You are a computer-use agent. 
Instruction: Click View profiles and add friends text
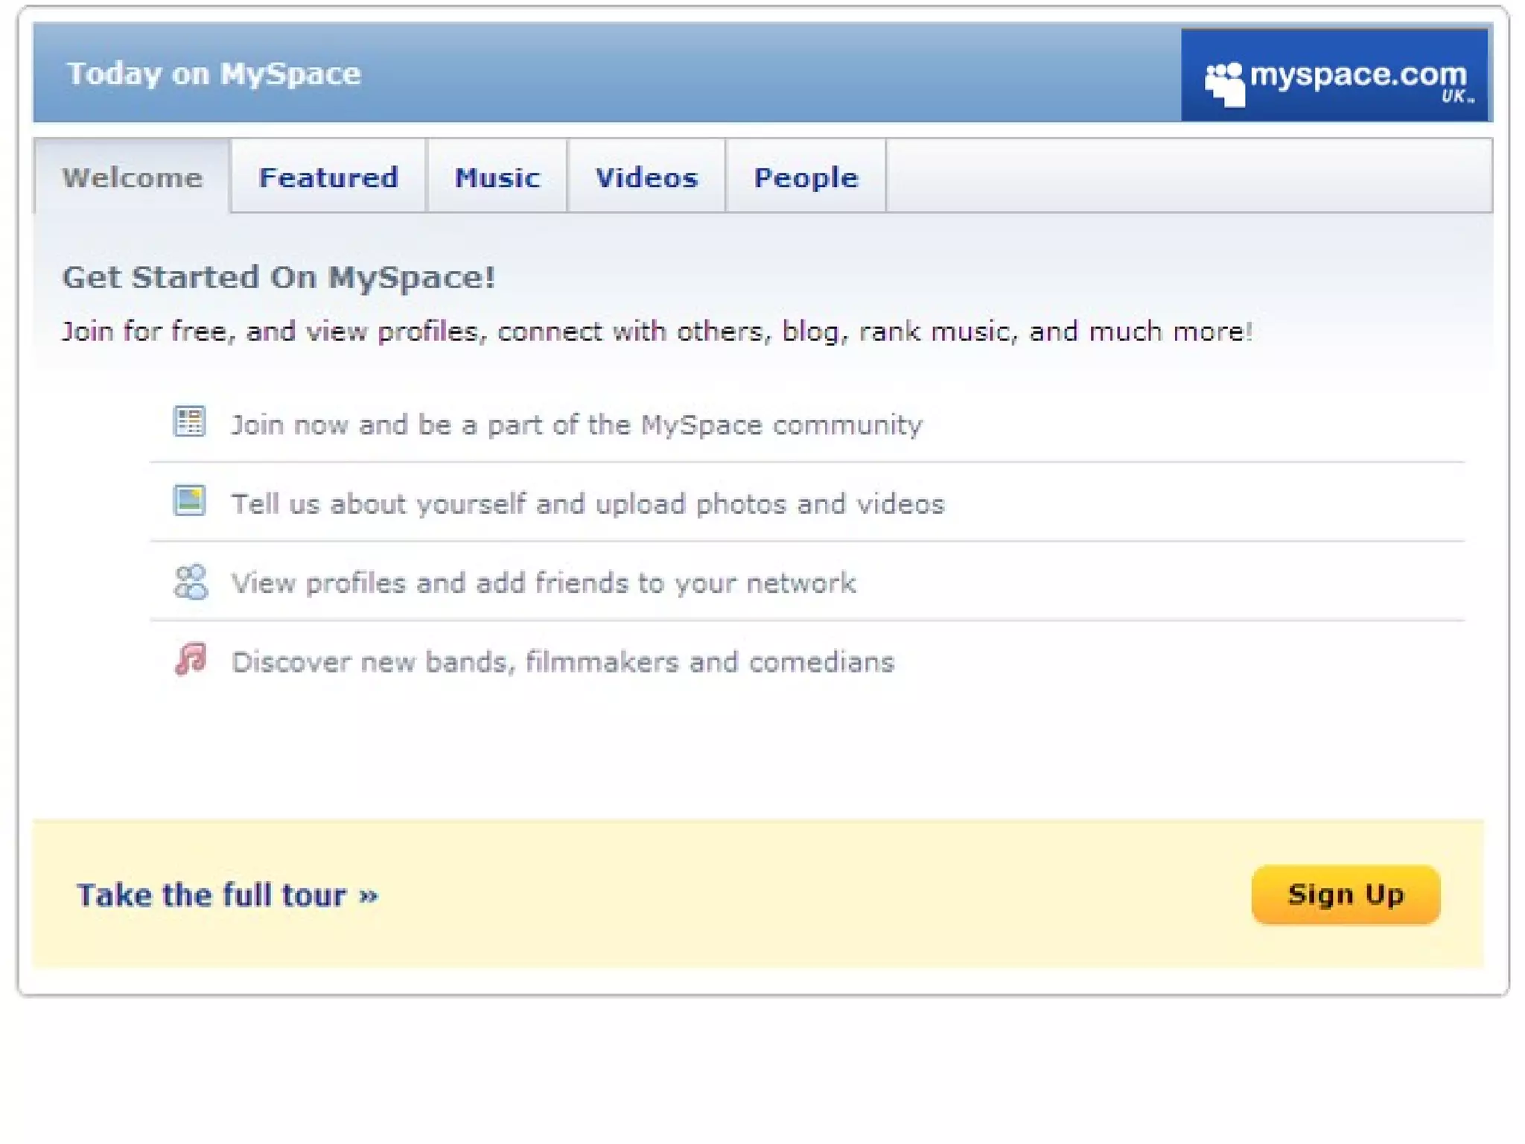coord(544,583)
